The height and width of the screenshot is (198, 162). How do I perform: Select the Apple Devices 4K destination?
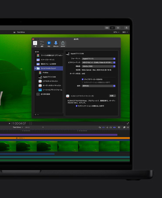point(49,77)
